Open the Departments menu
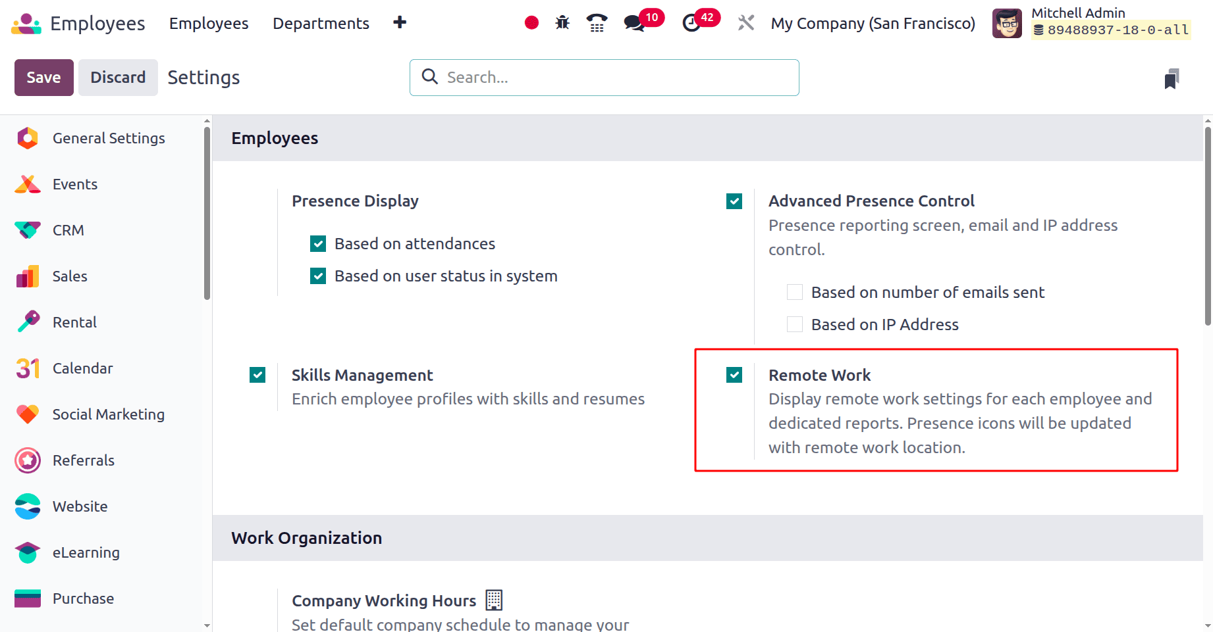The width and height of the screenshot is (1213, 632). coord(321,24)
